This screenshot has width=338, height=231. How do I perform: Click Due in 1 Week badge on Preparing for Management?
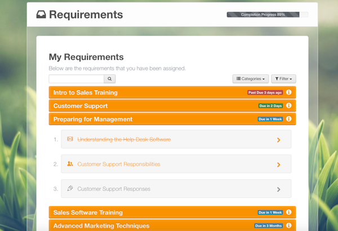[x=270, y=119]
